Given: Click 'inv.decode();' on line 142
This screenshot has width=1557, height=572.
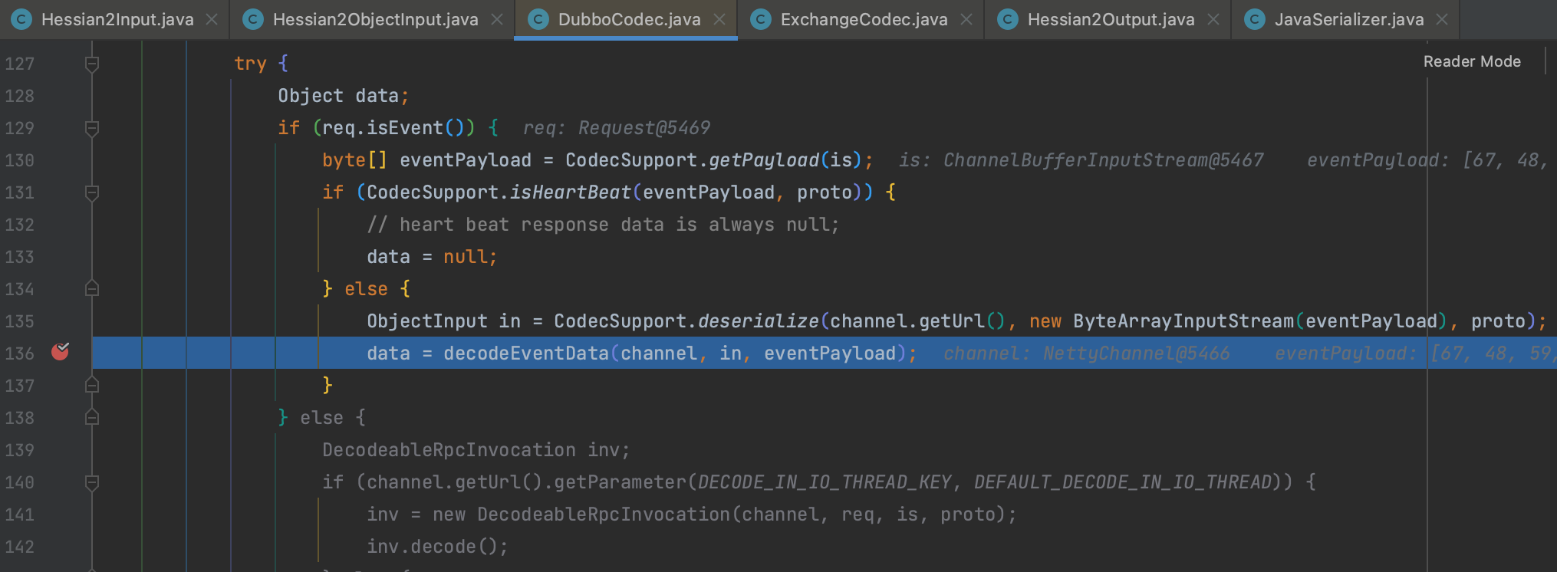Looking at the screenshot, I should click(x=437, y=547).
